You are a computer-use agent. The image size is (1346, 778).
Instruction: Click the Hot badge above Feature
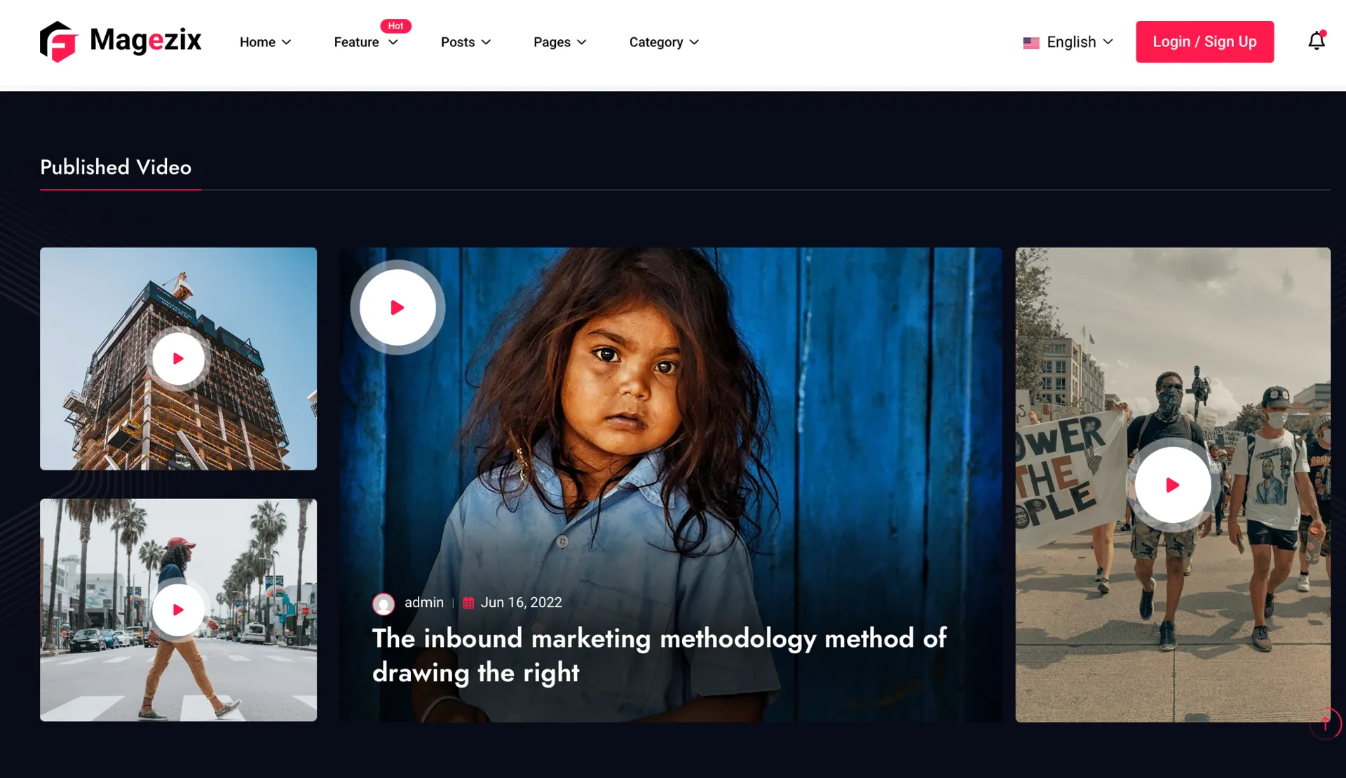tap(395, 25)
